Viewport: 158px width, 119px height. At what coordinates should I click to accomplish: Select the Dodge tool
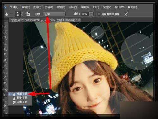pos(5,100)
